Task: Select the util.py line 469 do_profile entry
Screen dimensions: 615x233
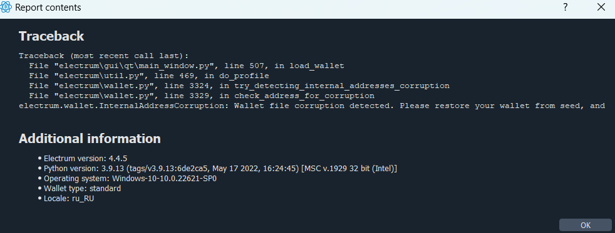Action: 149,76
